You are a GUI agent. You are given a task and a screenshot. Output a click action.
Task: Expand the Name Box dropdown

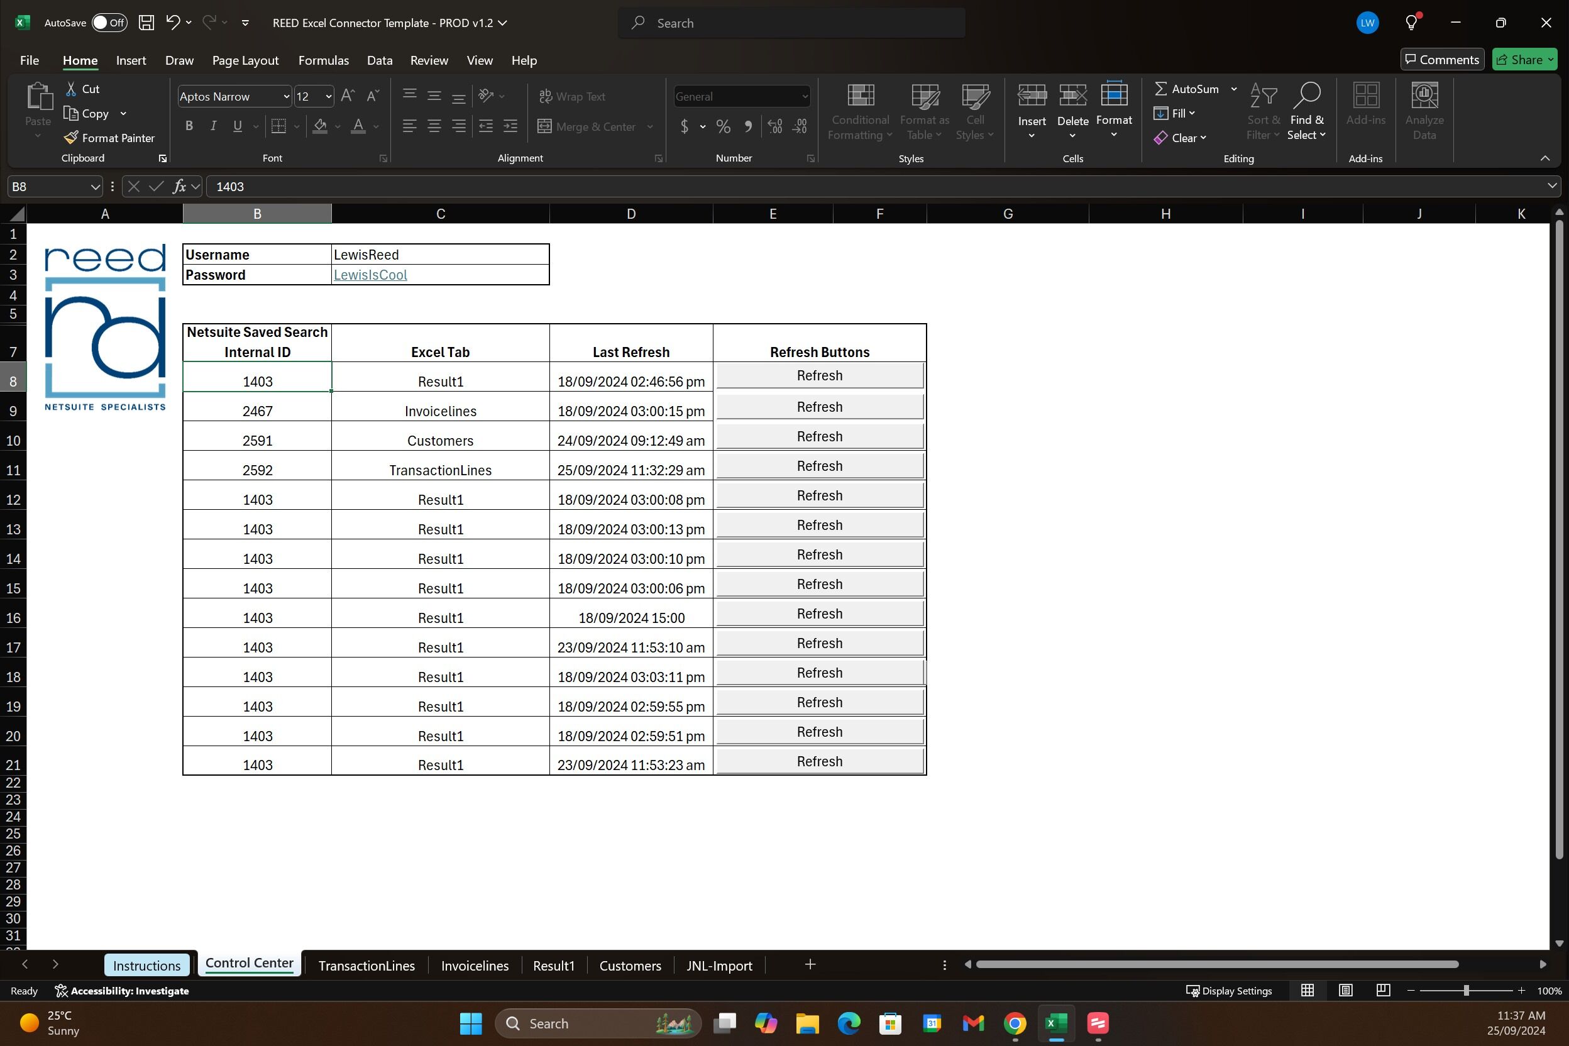pos(95,187)
